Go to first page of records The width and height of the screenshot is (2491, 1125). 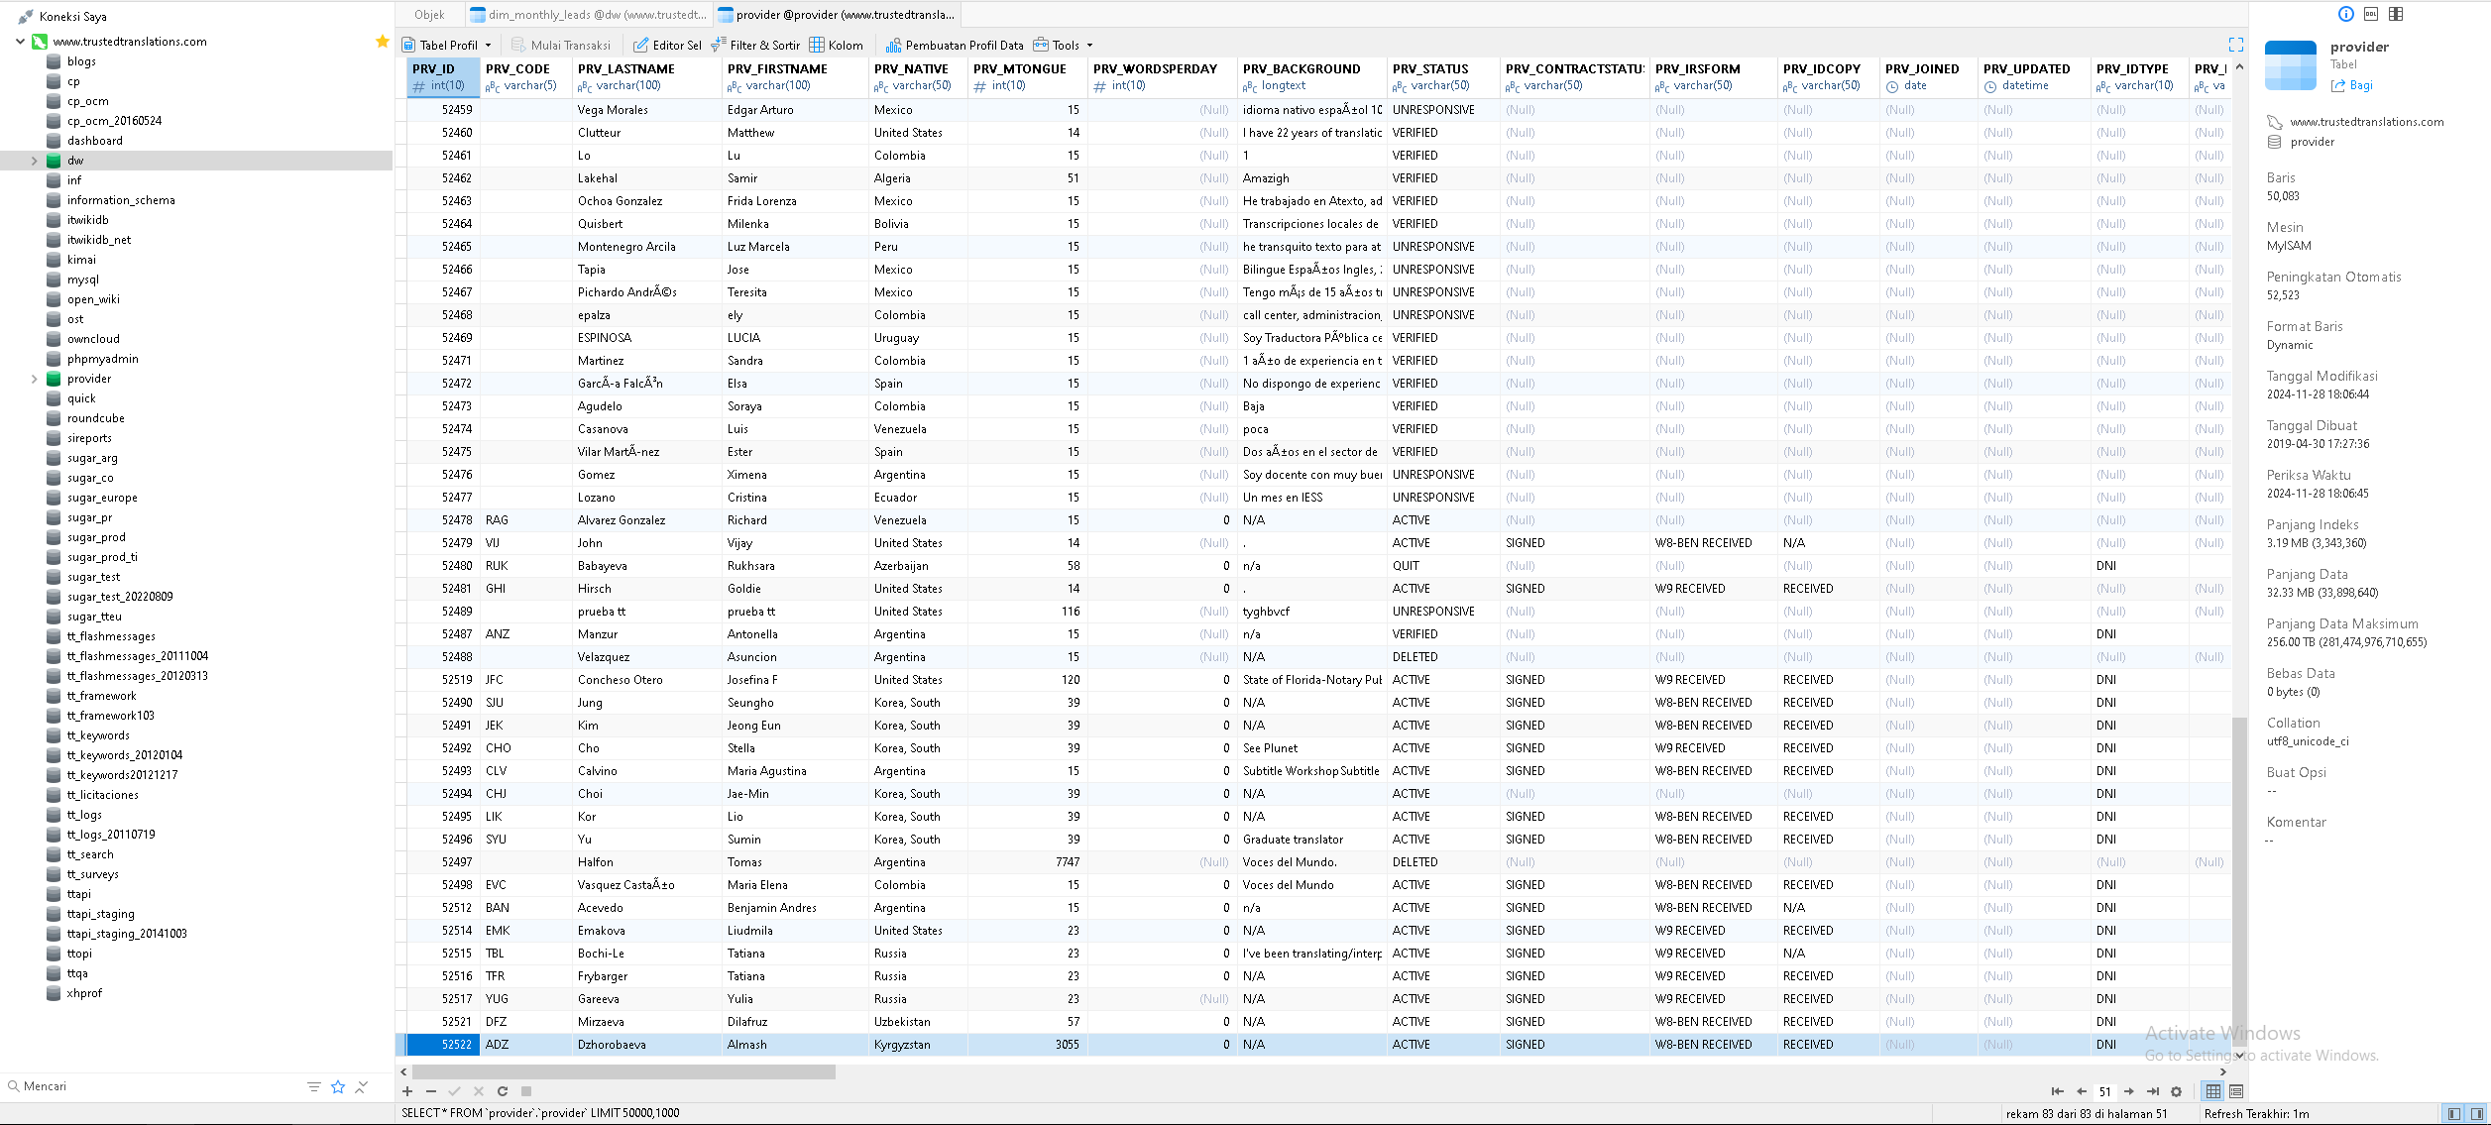point(2058,1091)
